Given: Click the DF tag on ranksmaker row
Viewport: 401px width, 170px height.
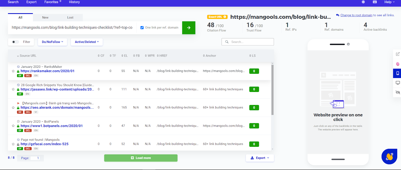Looking at the screenshot, I should (20, 76).
